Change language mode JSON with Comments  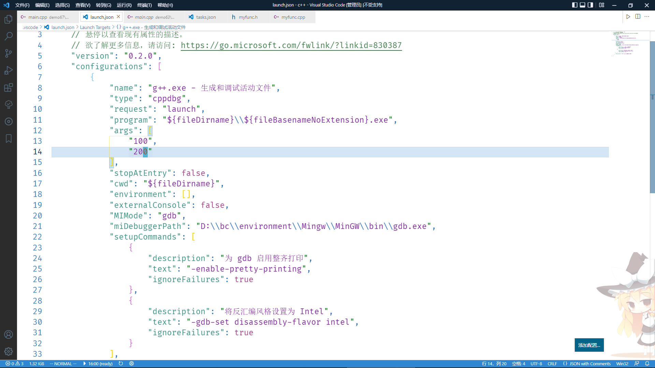587,364
